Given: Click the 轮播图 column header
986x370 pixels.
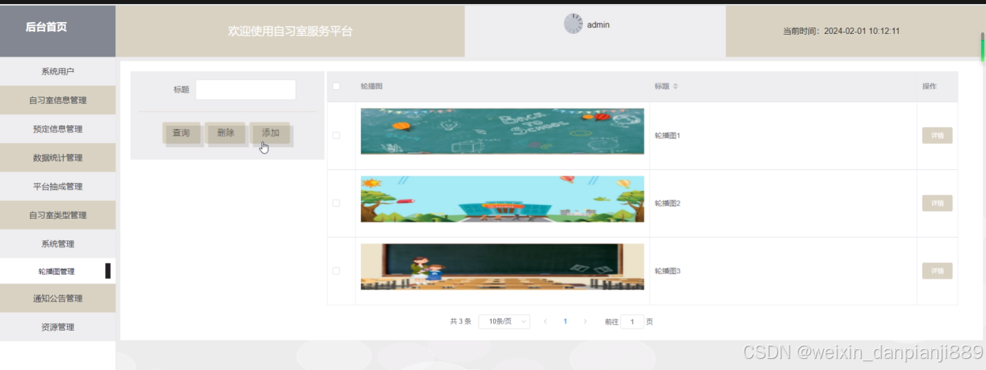Looking at the screenshot, I should coord(371,86).
